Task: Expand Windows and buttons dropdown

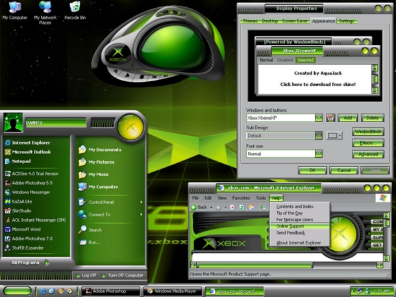Action: (319, 118)
